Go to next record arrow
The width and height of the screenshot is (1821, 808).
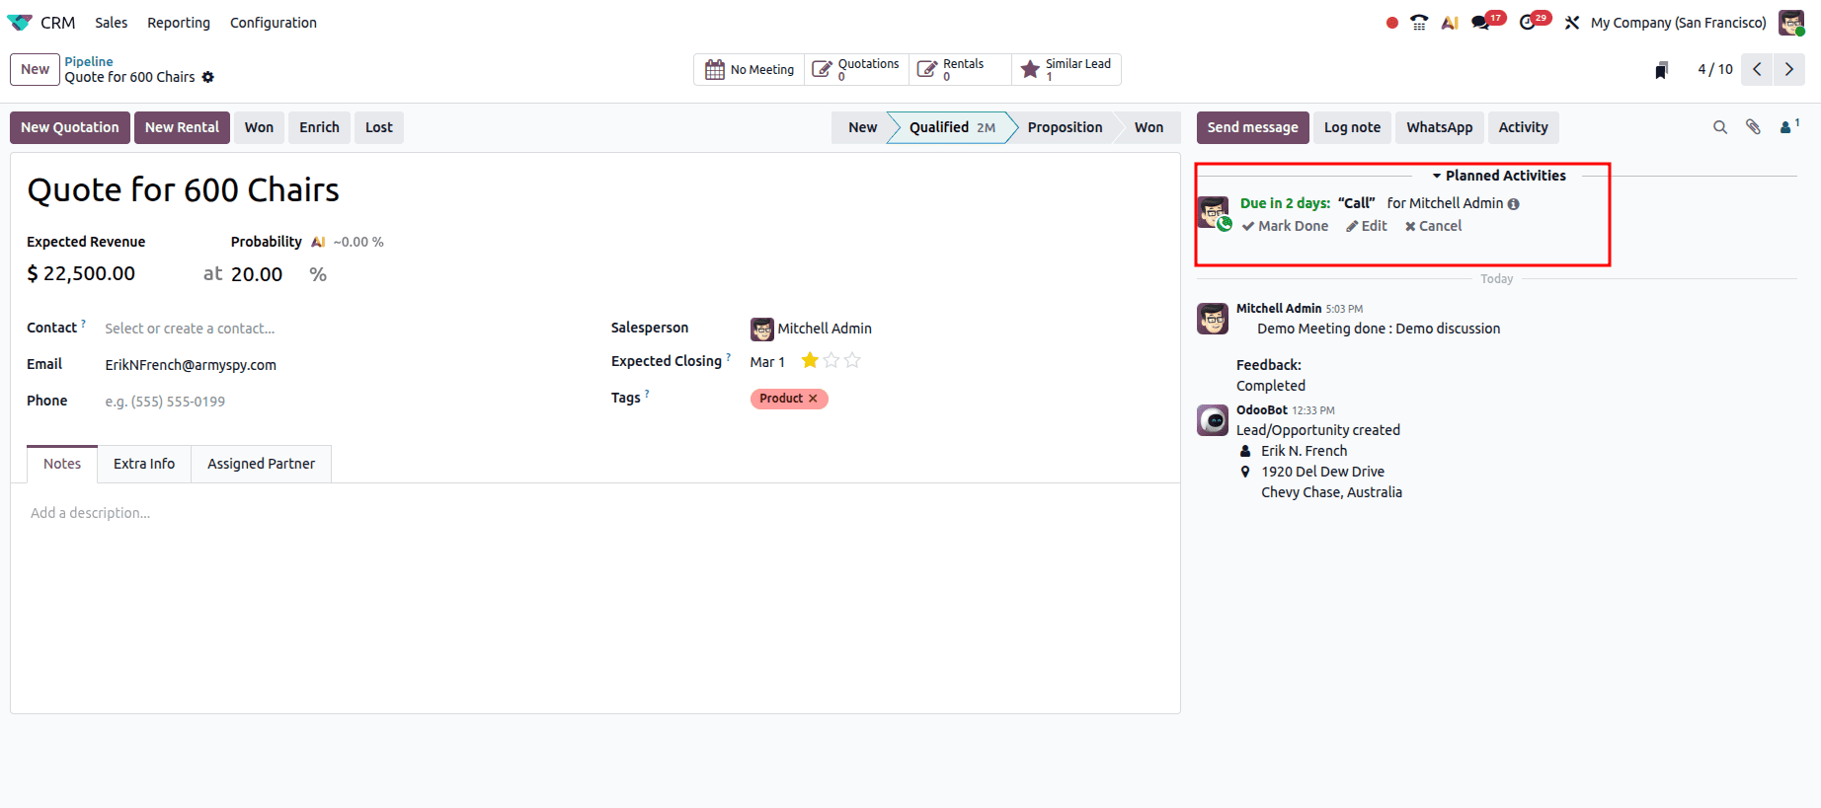point(1789,69)
